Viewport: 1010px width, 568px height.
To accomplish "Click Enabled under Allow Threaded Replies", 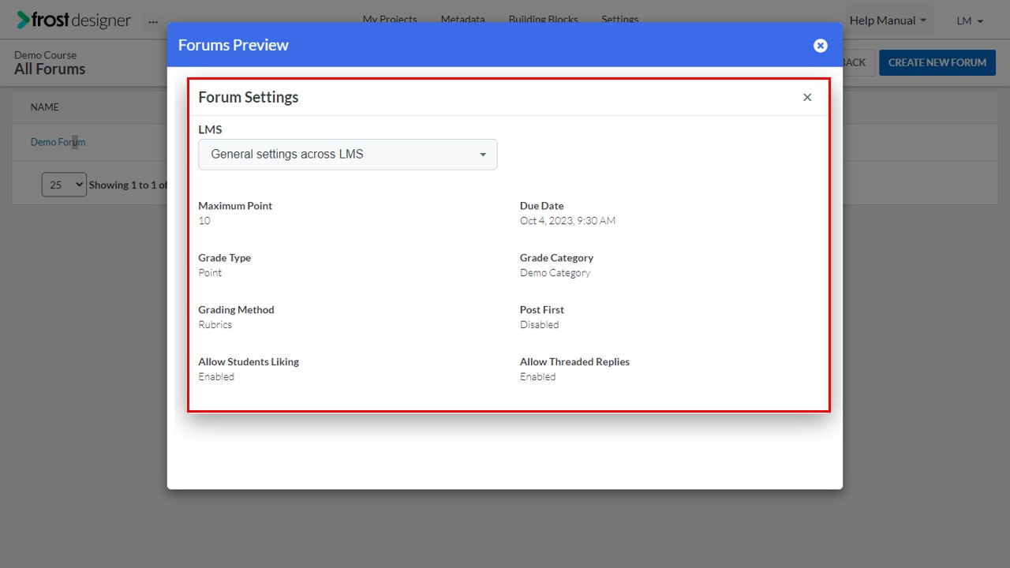I will (x=537, y=377).
